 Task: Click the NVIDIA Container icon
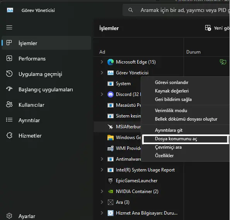point(111,191)
